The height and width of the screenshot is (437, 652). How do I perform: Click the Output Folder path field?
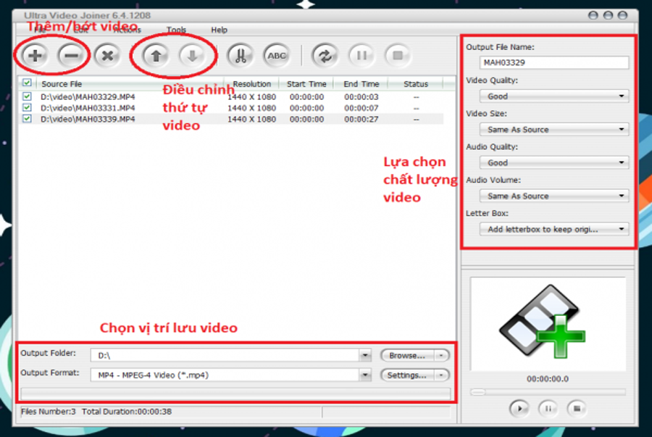click(225, 355)
